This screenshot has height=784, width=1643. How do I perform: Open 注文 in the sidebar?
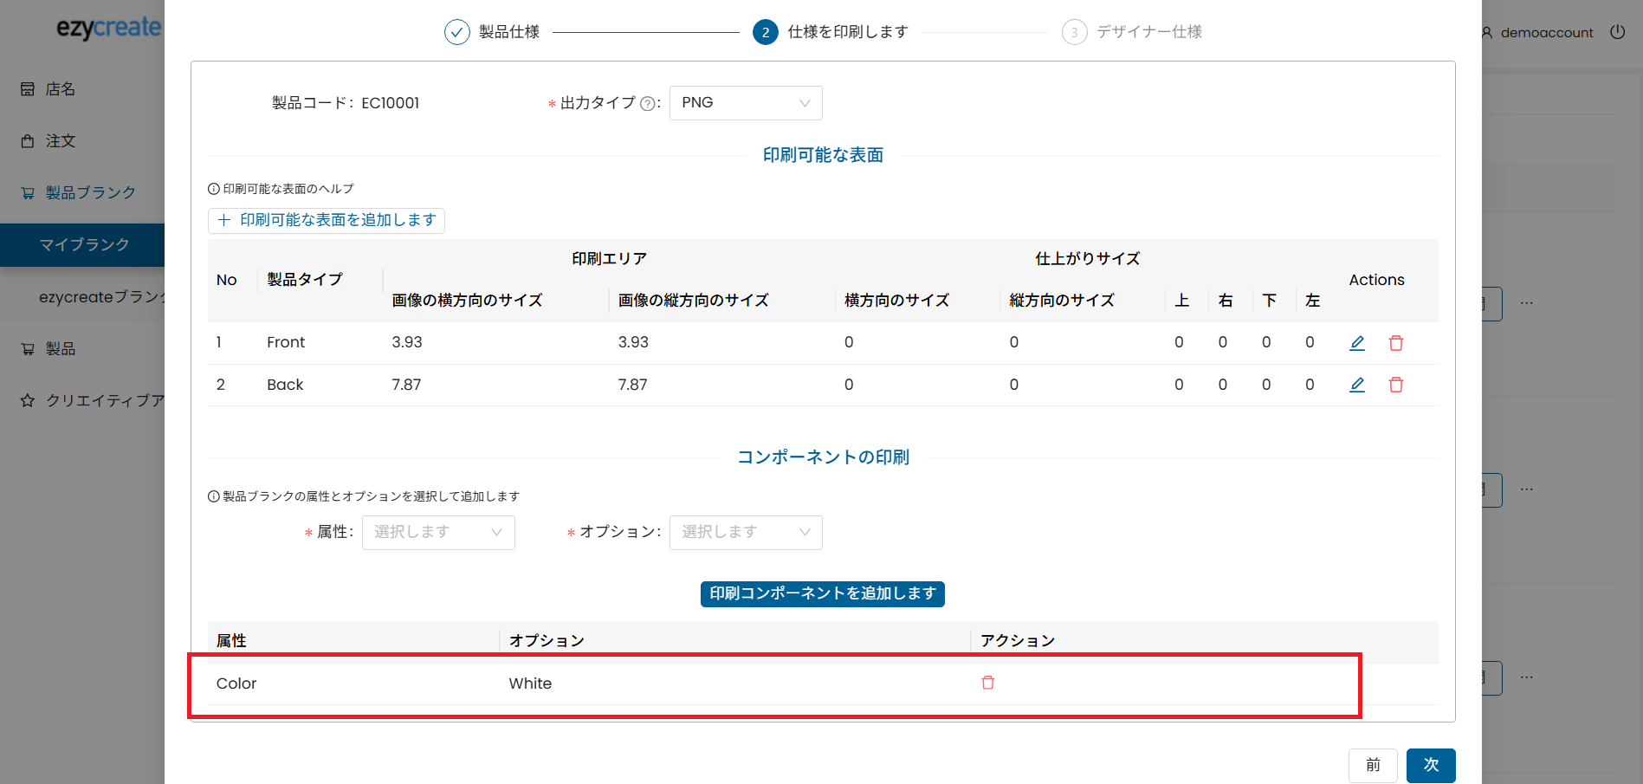tap(61, 141)
